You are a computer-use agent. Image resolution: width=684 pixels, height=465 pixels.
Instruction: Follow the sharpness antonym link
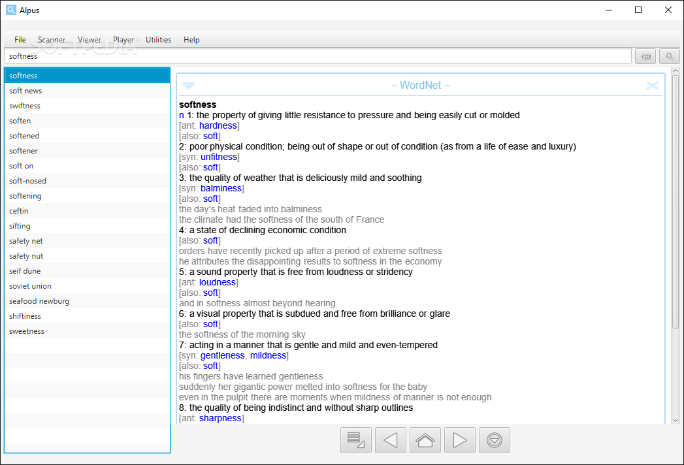click(220, 419)
